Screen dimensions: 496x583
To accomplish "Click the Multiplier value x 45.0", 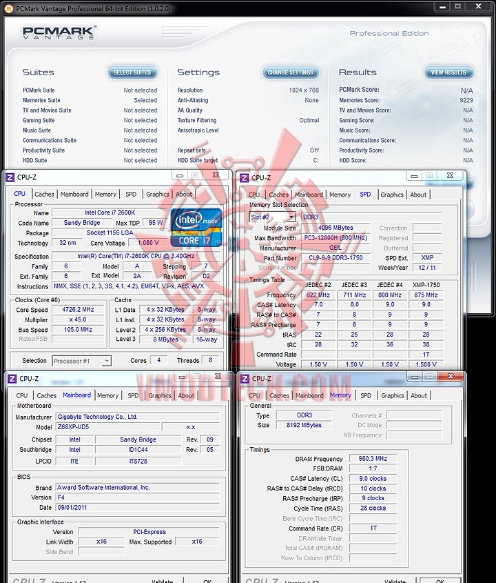I will (x=78, y=319).
